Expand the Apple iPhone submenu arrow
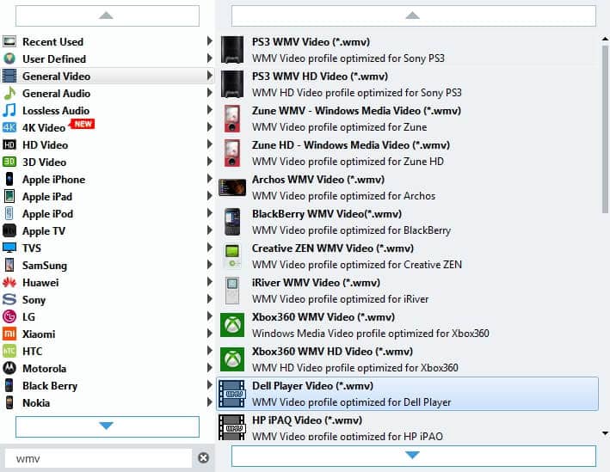The width and height of the screenshot is (610, 472). pos(209,180)
